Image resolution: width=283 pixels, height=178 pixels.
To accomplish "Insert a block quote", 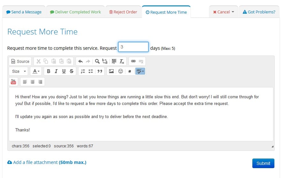I will (100, 71).
